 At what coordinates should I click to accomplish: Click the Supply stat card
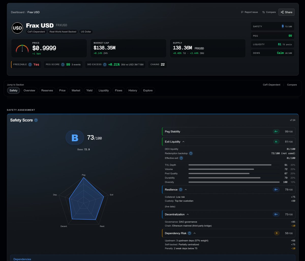[x=208, y=48]
